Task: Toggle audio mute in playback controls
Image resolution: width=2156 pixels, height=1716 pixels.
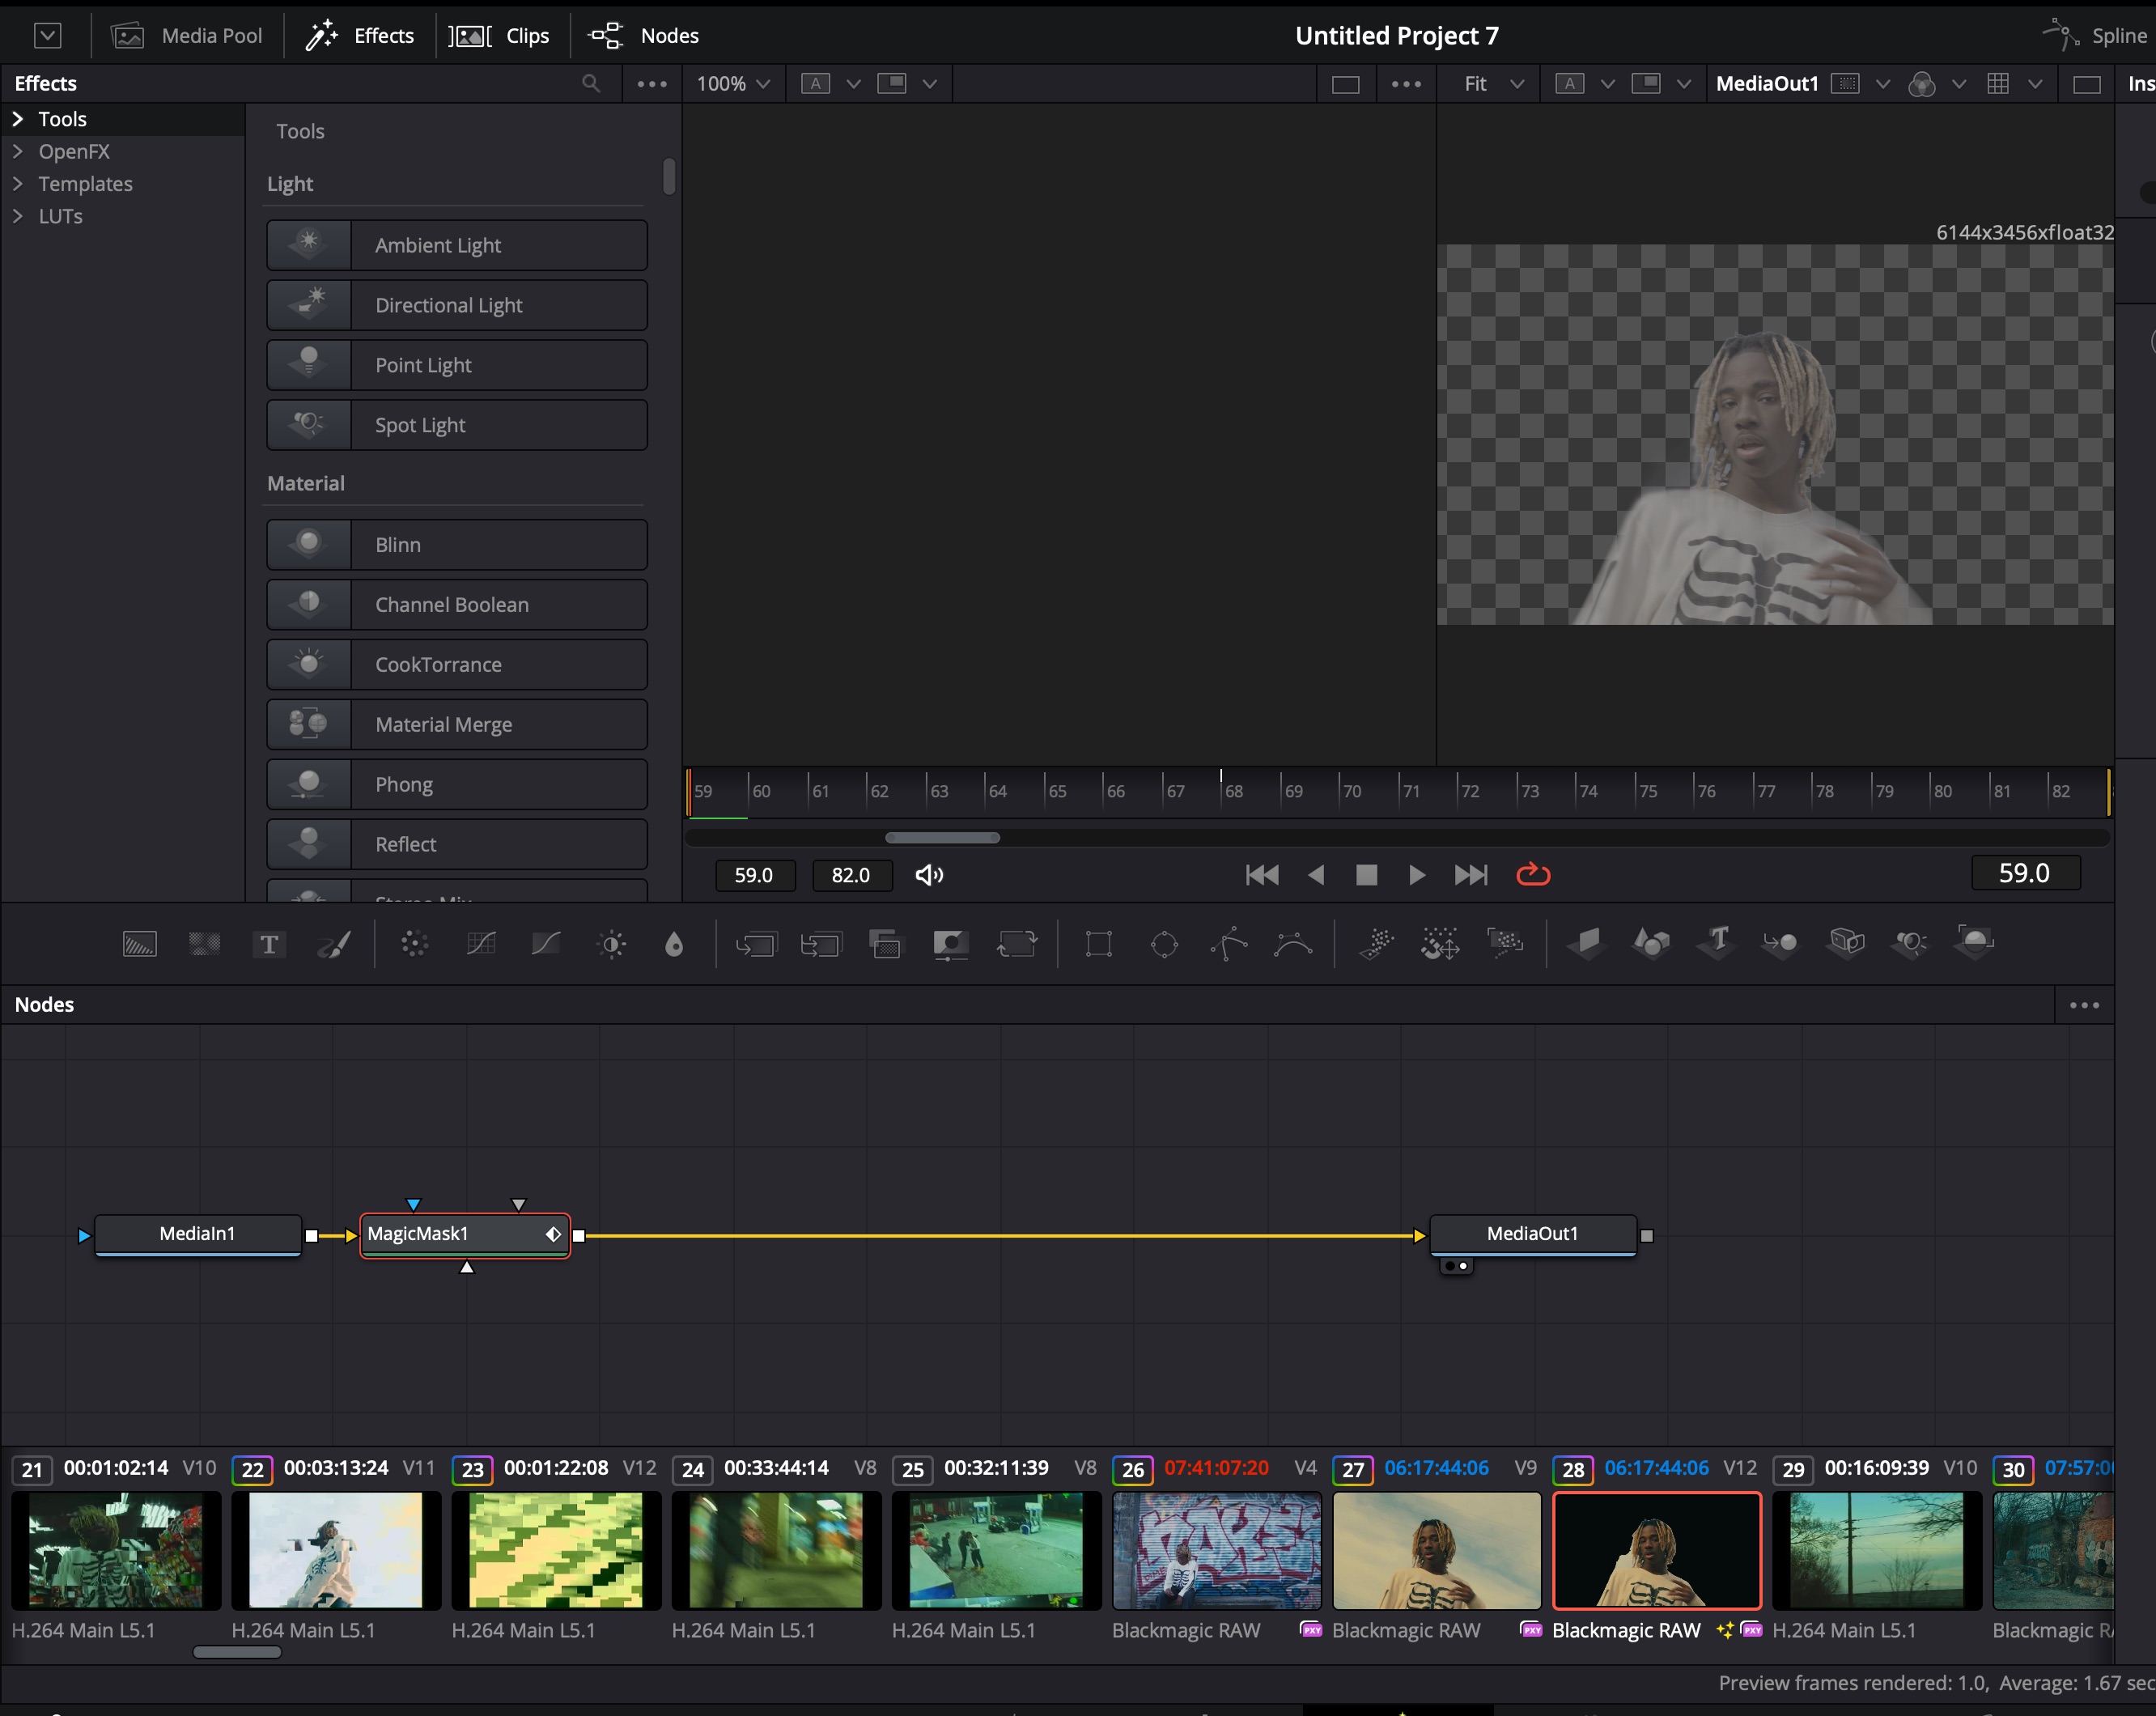Action: click(x=929, y=873)
